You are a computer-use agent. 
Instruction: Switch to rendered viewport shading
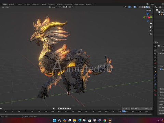point(149,7)
